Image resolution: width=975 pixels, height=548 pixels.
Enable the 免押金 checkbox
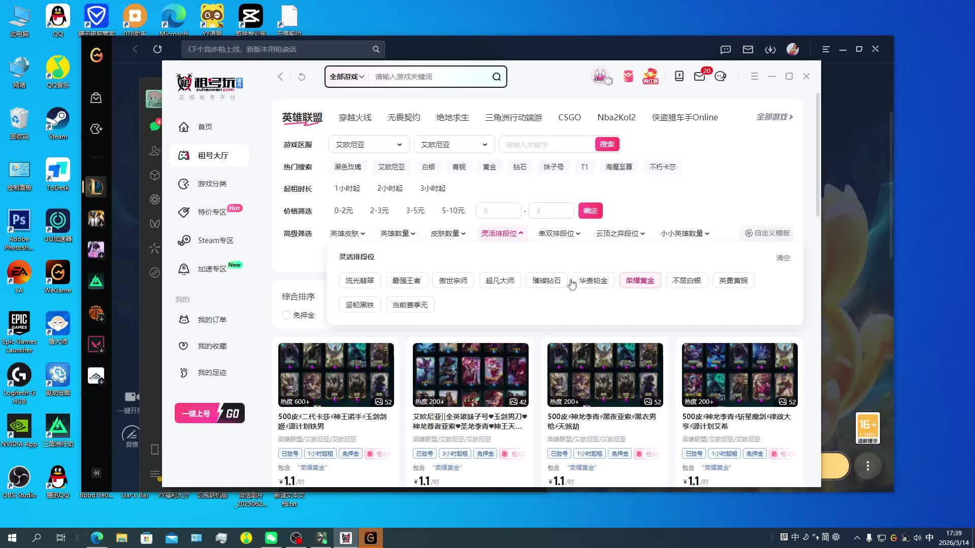[x=286, y=315]
